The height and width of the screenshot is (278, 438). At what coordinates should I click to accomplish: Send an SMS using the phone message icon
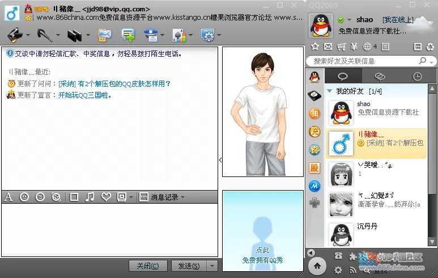(x=104, y=35)
